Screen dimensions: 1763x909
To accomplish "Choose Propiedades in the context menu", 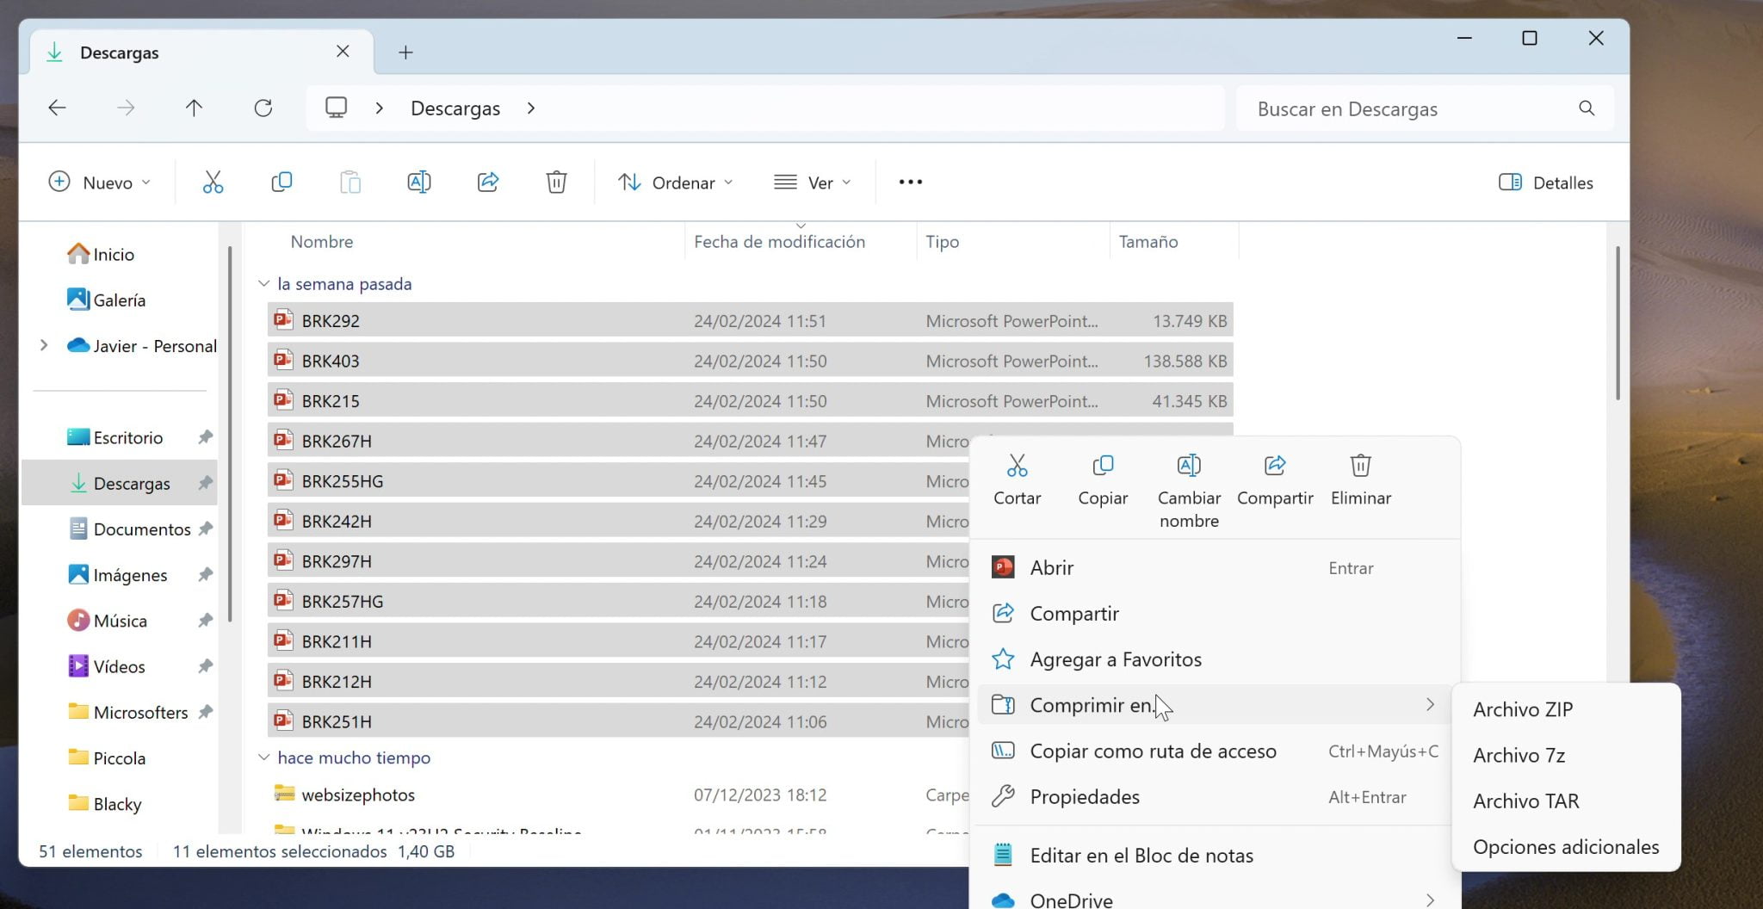I will coord(1086,796).
